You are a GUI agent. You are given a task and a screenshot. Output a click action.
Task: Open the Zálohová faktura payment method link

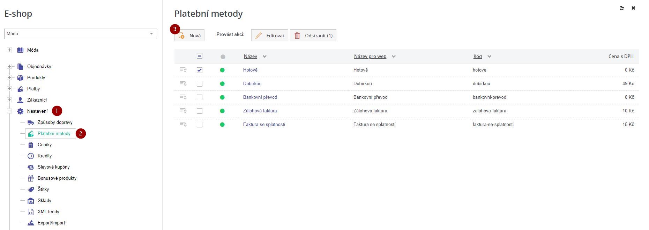tap(260, 111)
